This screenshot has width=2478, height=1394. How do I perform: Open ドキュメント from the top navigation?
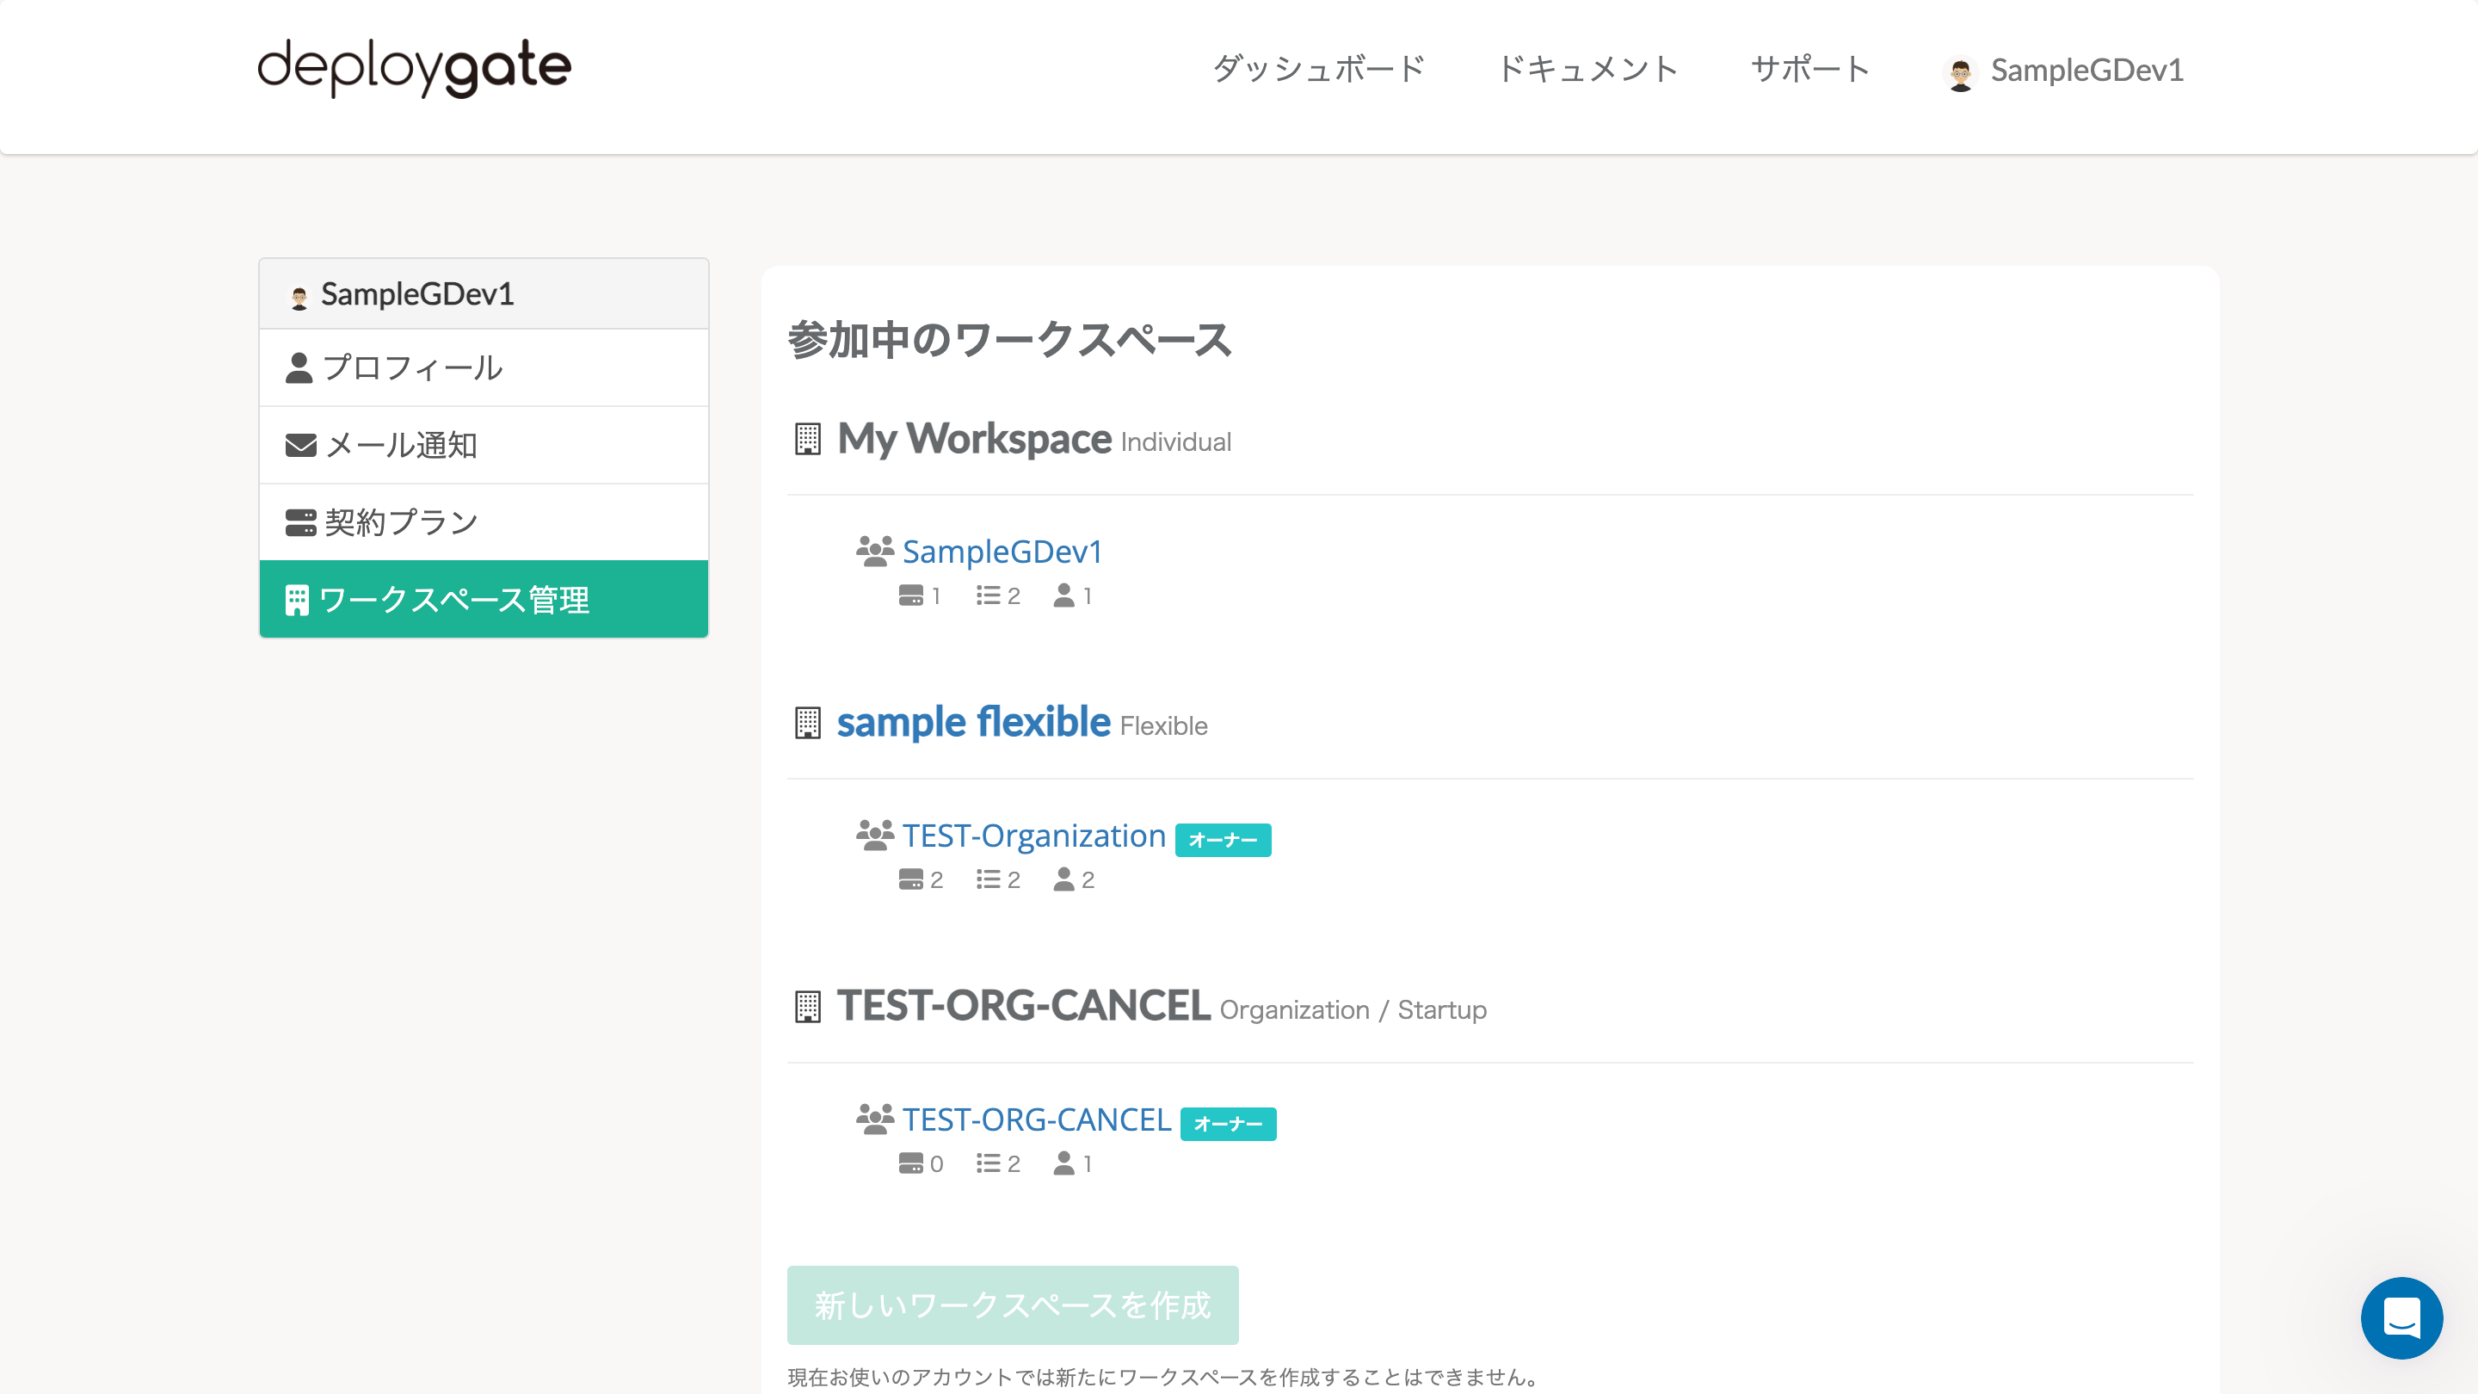coord(1587,68)
